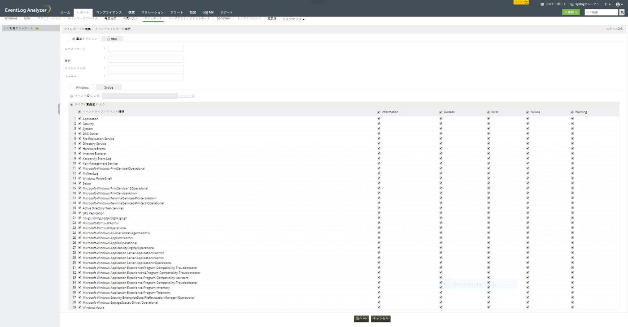Click the キャンセル button
The height and width of the screenshot is (327, 628).
point(380,318)
